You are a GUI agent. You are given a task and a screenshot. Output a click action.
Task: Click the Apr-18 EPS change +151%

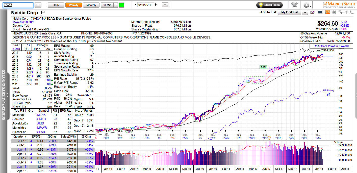(x=52, y=171)
